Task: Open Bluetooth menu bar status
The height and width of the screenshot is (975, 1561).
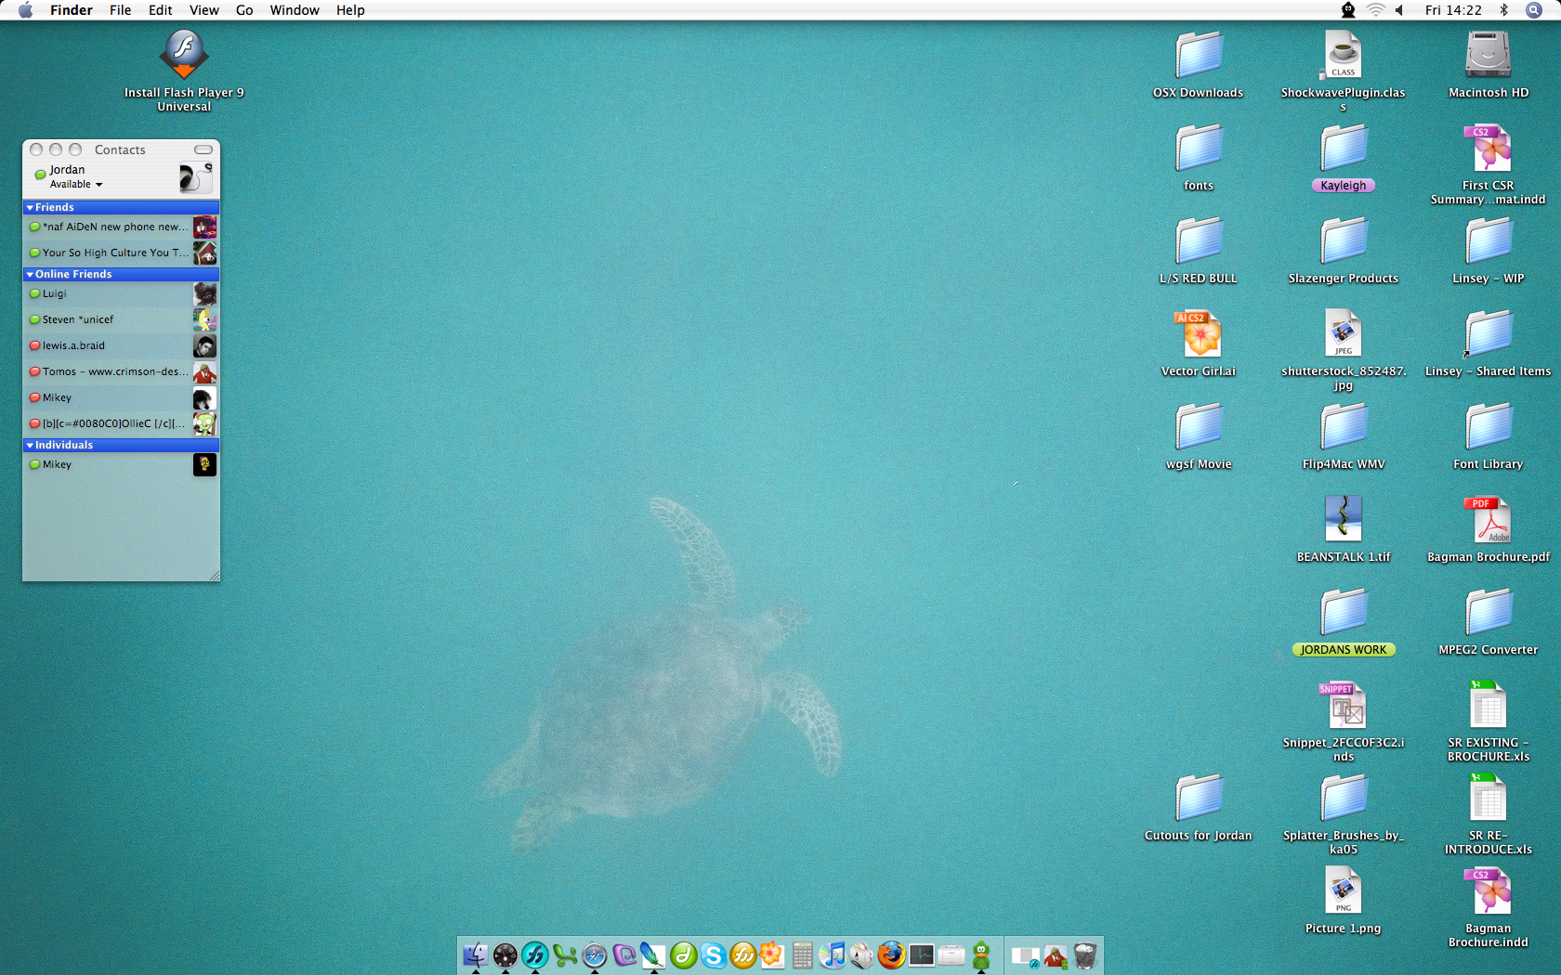Action: [x=1503, y=10]
